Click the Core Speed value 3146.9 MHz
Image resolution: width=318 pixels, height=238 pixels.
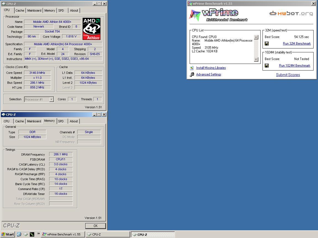(37, 73)
